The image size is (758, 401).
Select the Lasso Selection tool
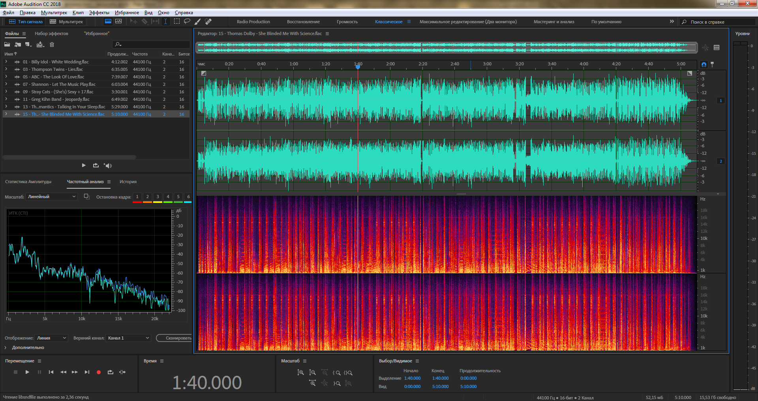(187, 22)
